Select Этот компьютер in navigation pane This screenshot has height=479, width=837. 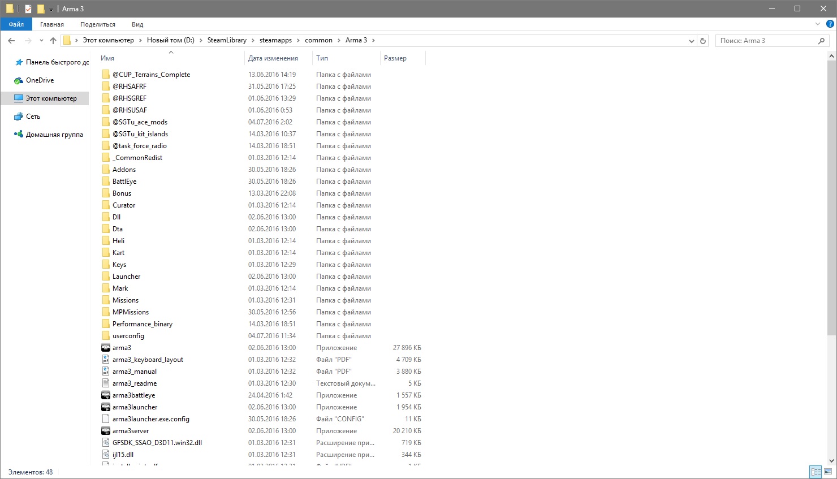(45, 98)
